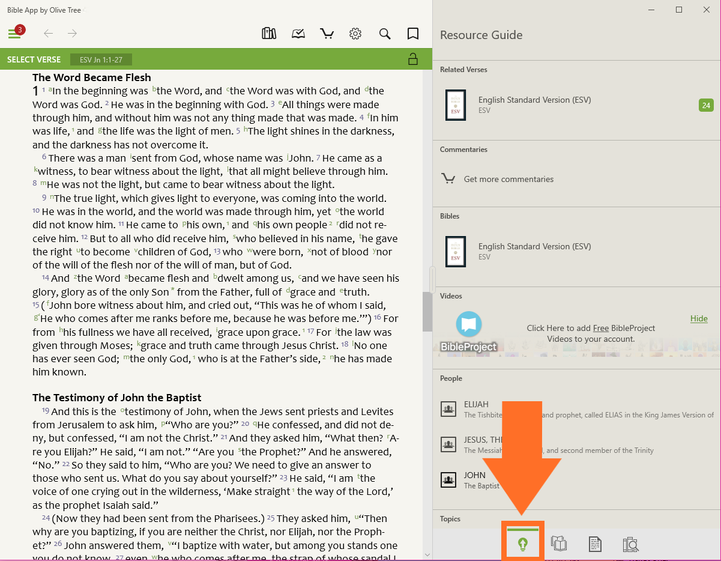721x561 pixels.
Task: Click the SELECT VERSE button
Action: click(34, 59)
